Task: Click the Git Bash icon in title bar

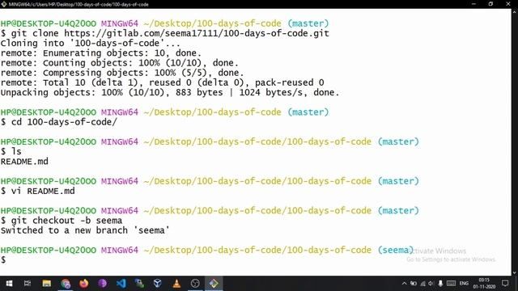Action: [x=4, y=4]
